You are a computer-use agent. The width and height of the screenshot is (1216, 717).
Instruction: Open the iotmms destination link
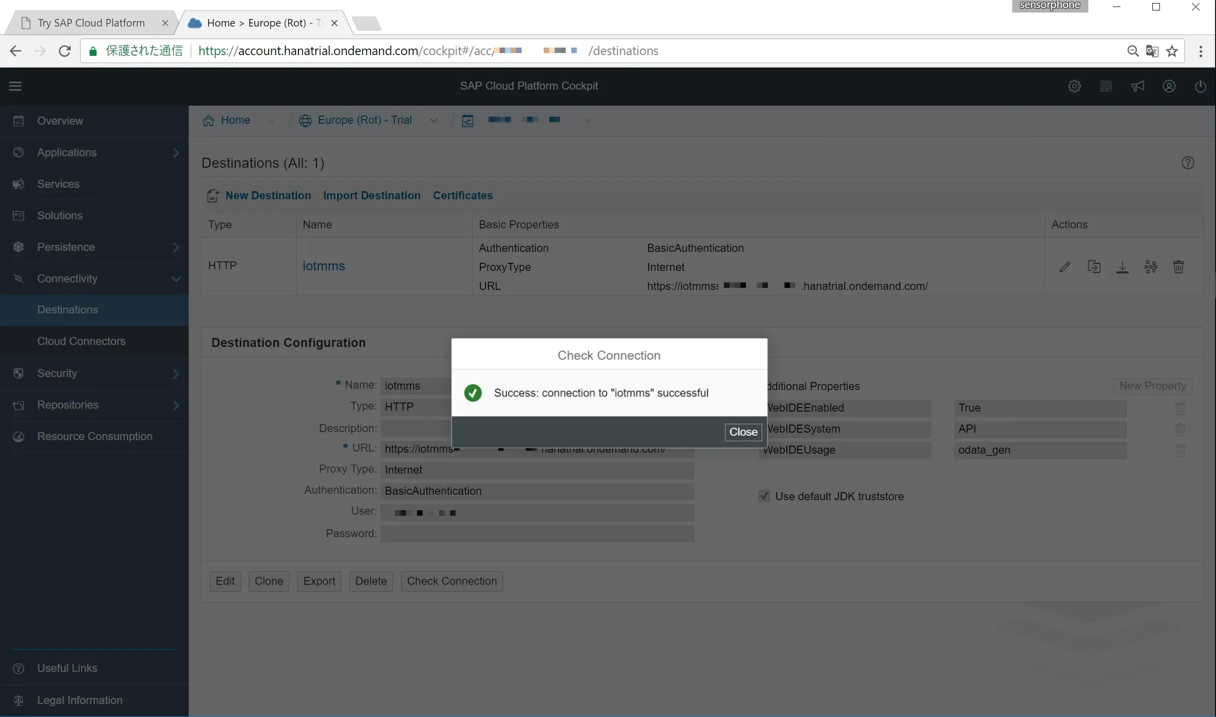[x=323, y=266]
